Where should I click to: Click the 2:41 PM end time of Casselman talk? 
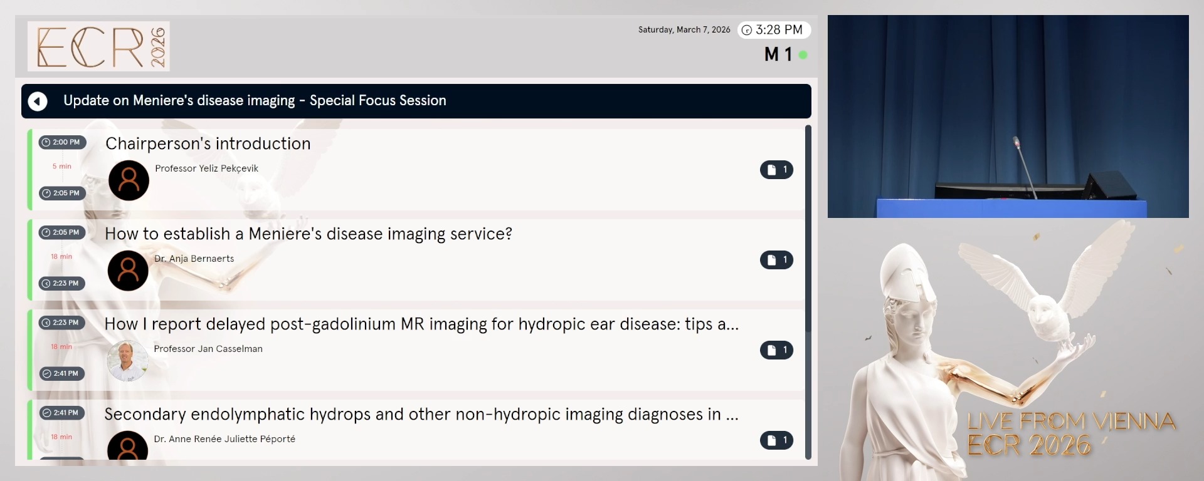[x=62, y=373]
